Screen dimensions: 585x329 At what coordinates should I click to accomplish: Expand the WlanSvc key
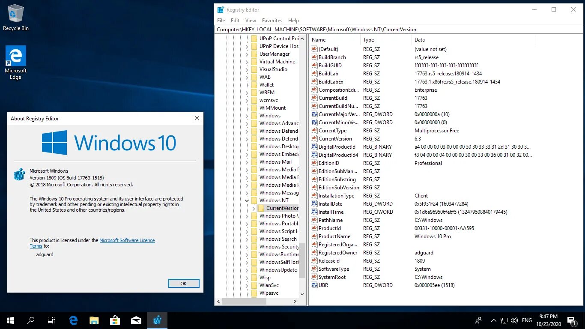[247, 285]
